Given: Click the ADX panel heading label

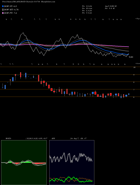Looking at the screenshot, I should pyautogui.click(x=53, y=138).
